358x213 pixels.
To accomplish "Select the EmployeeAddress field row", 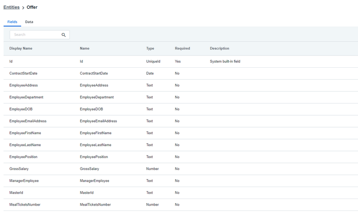I will tap(181, 85).
